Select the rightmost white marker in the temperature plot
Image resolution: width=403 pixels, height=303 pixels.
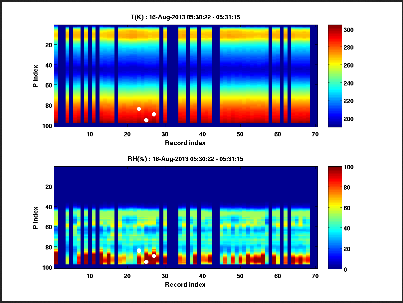[154, 114]
